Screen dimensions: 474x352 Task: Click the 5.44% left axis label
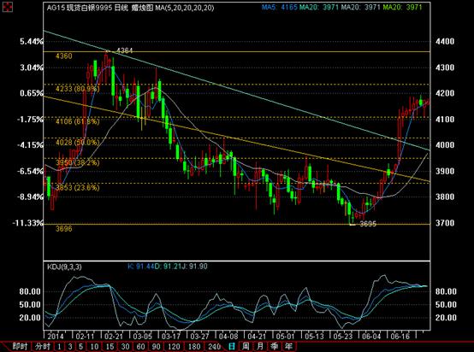tap(32, 42)
